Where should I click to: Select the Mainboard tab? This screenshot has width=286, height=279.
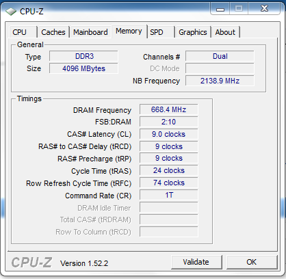pos(90,32)
